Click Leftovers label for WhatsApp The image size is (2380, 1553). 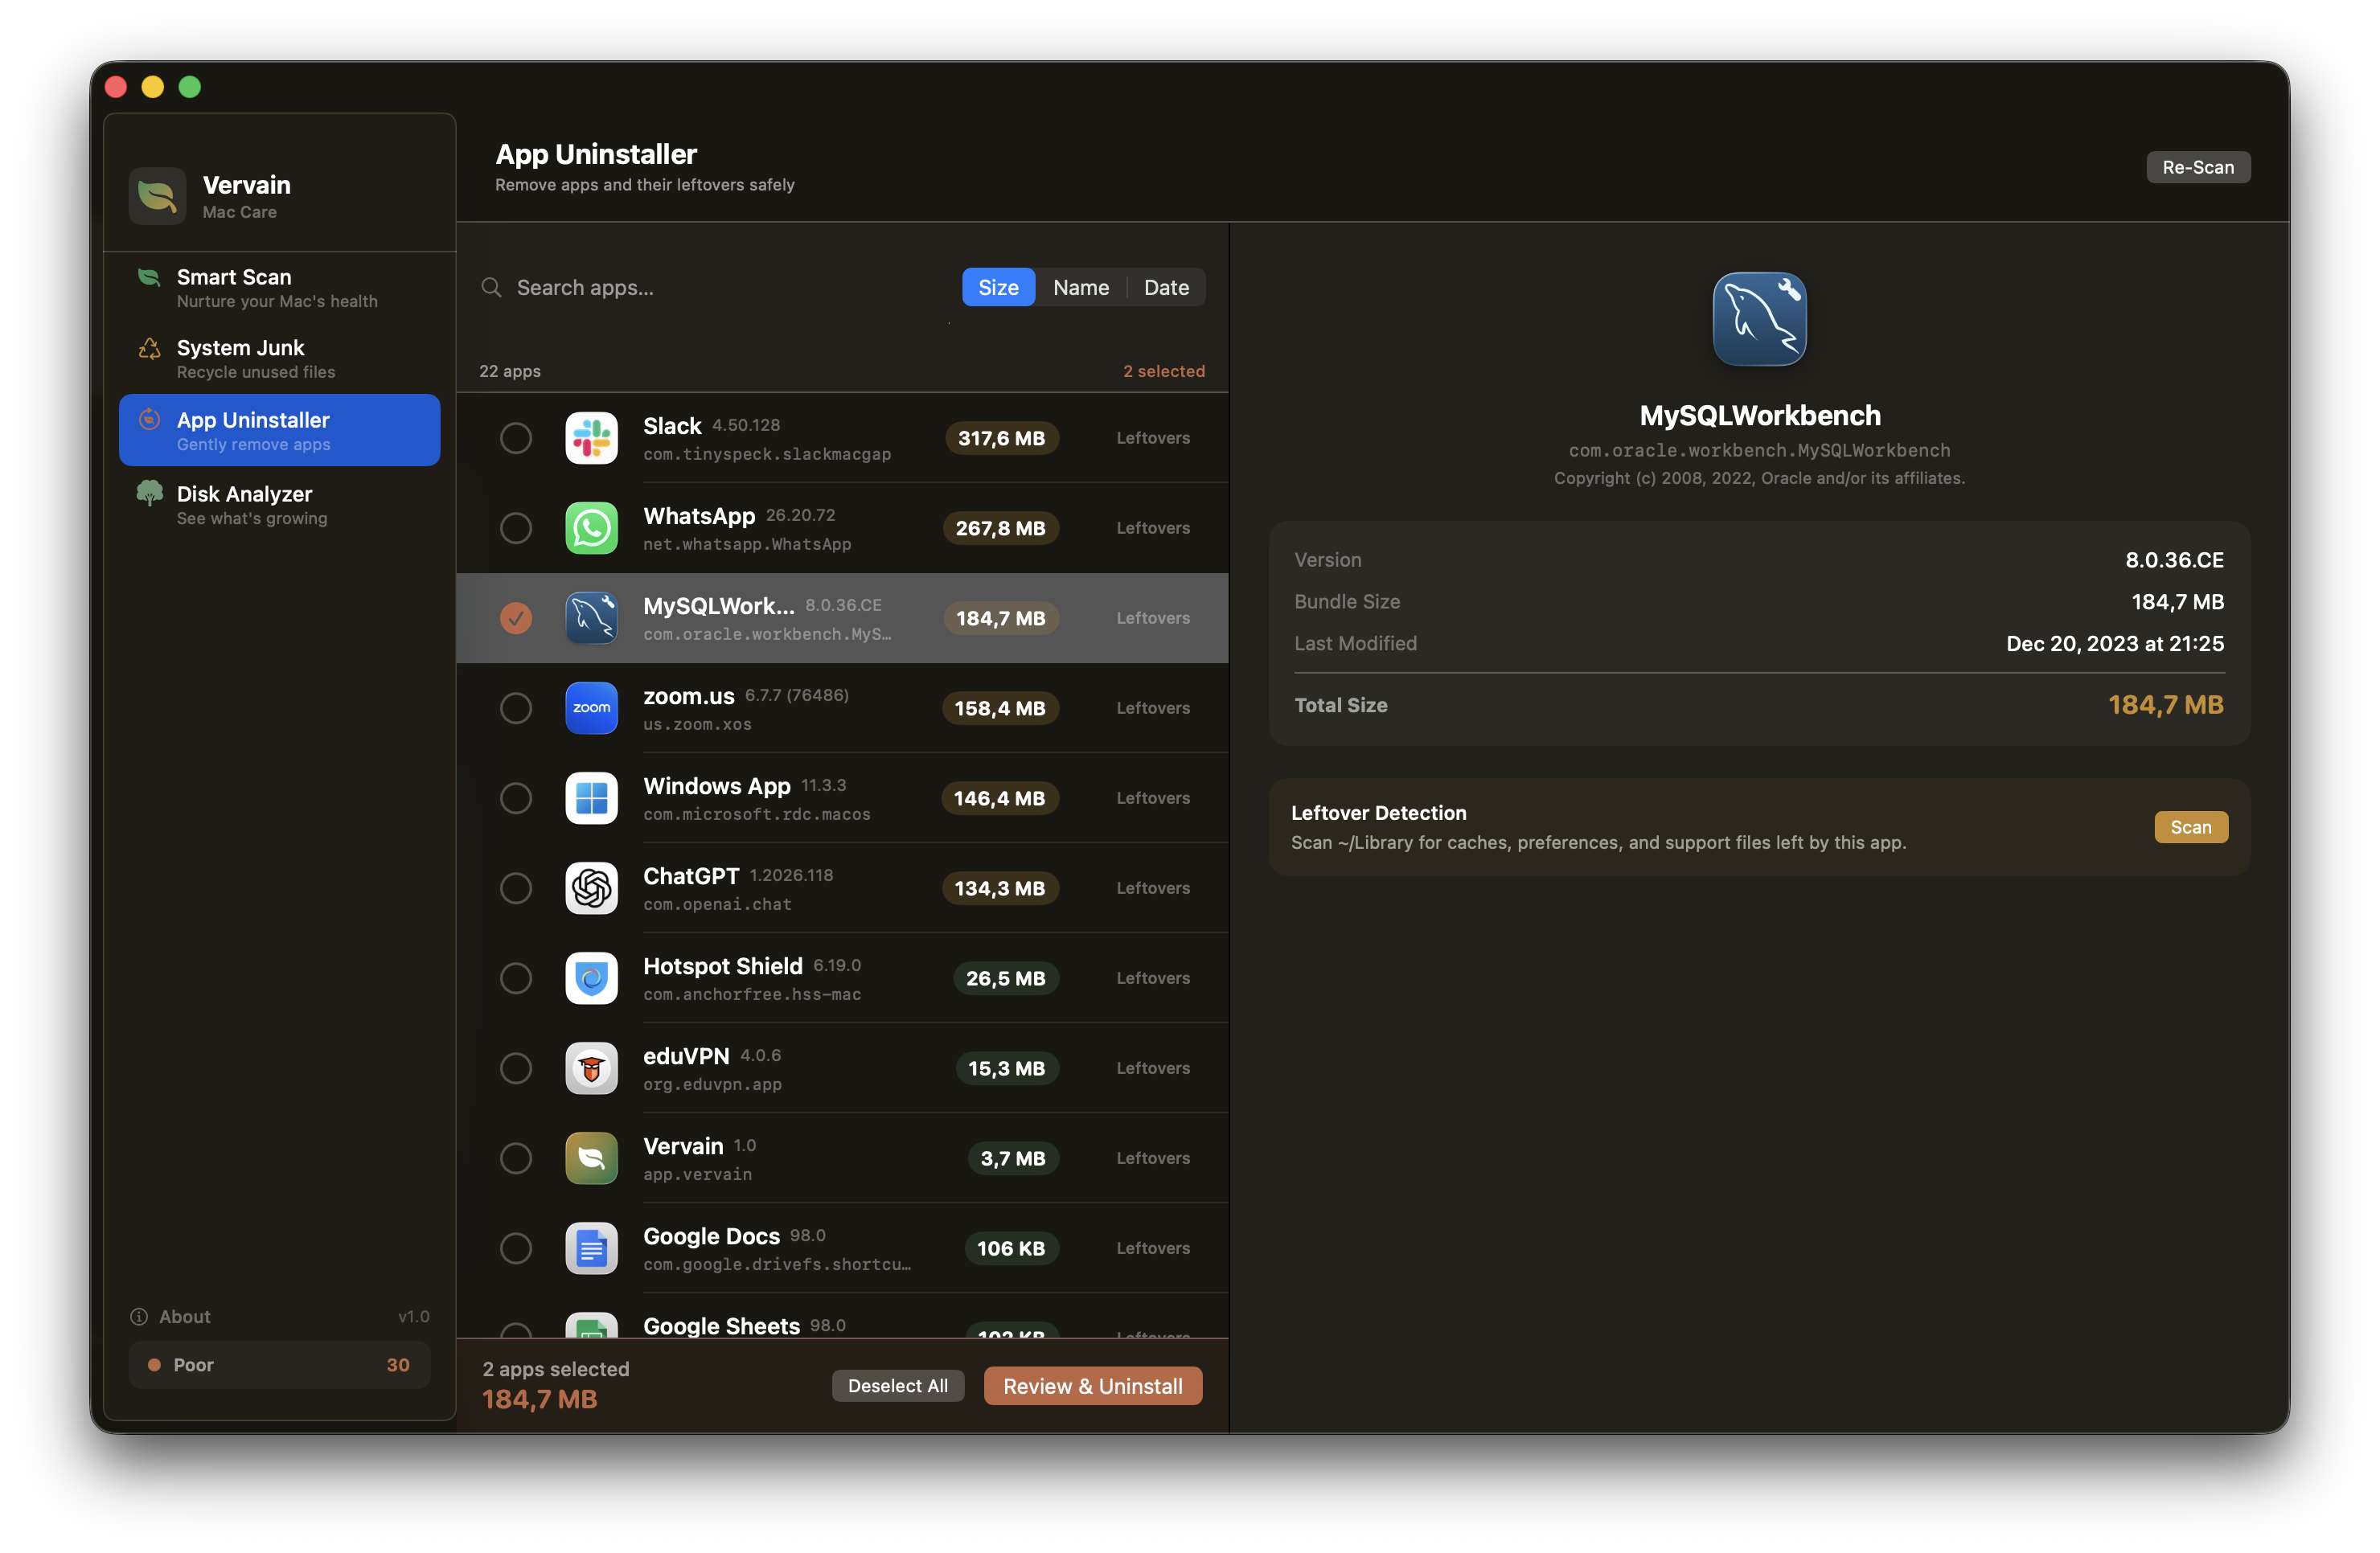pos(1153,528)
